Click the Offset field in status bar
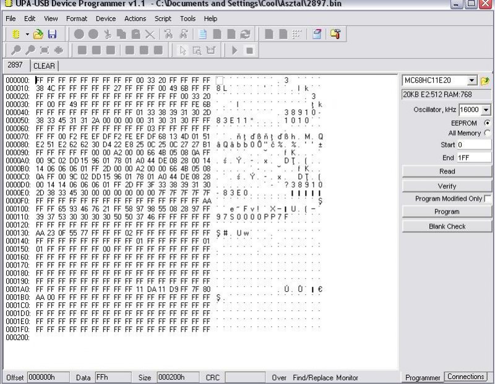Screen dimensions: 495x384 48,377
